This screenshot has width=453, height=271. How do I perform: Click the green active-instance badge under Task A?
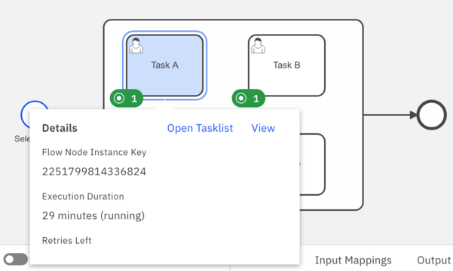(127, 99)
